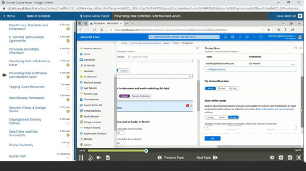The height and width of the screenshot is (171, 306).
Task: Go to Next Topic
Action: click(x=207, y=158)
